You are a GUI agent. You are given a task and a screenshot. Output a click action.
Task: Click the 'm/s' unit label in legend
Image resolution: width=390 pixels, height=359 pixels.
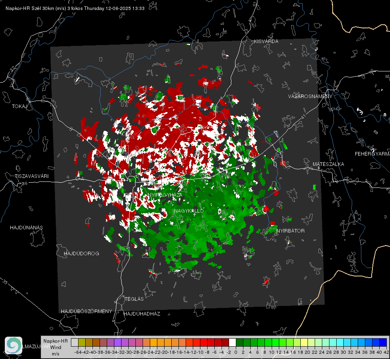pyautogui.click(x=55, y=354)
